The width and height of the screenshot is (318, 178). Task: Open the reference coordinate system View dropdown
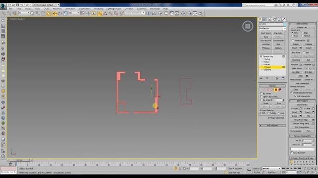pos(74,13)
